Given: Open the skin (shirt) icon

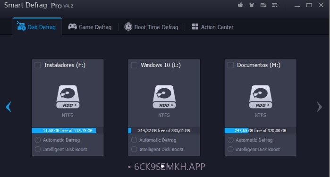Looking at the screenshot, I should (252, 5).
